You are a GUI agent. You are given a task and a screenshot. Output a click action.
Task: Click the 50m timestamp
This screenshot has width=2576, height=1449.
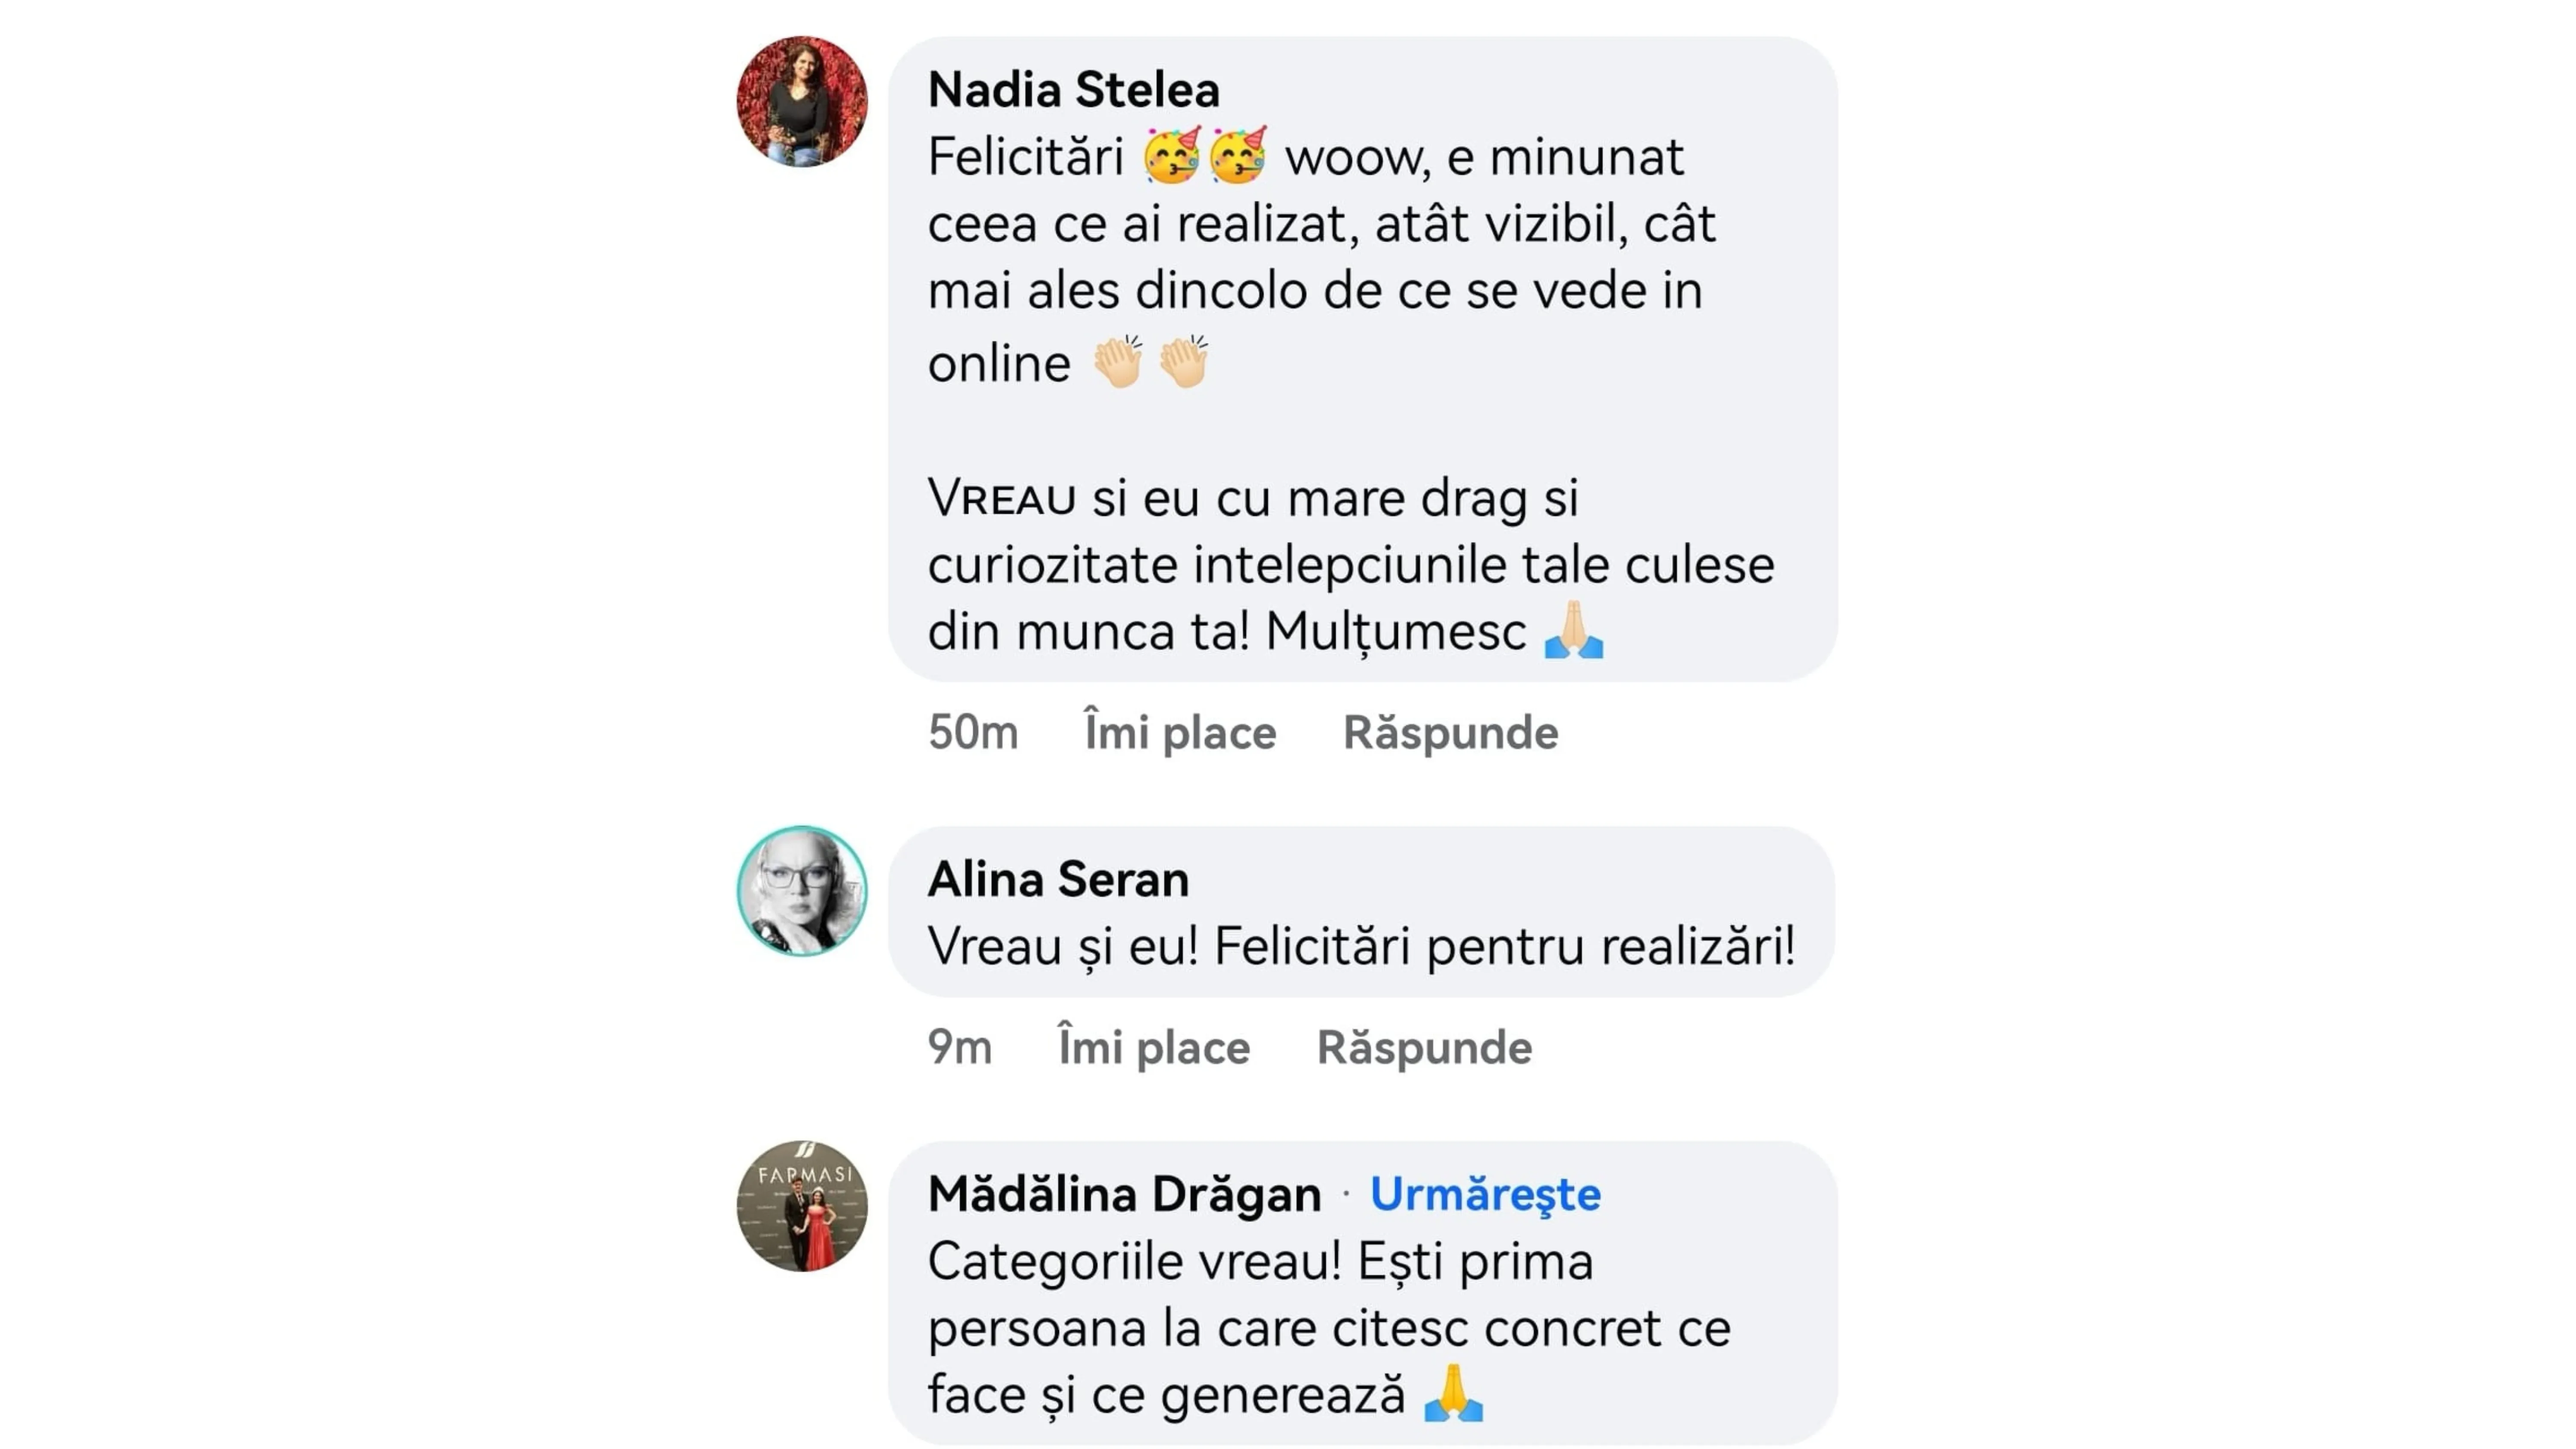(973, 732)
